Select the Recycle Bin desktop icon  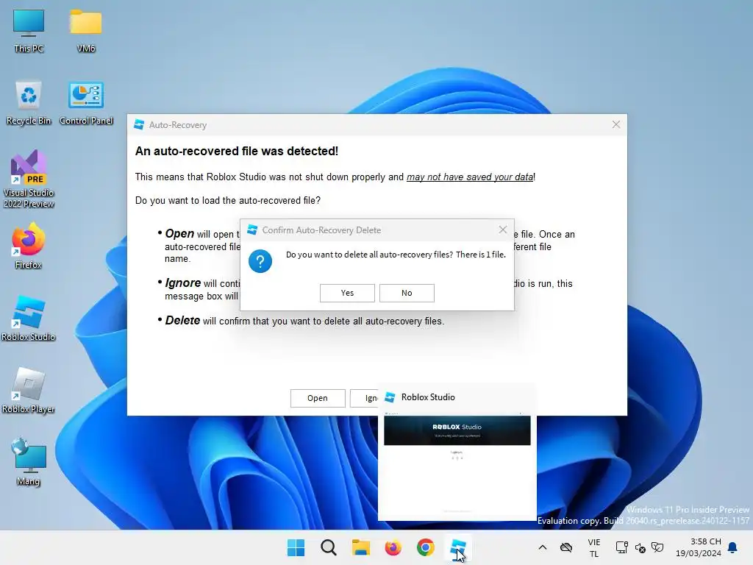29,103
